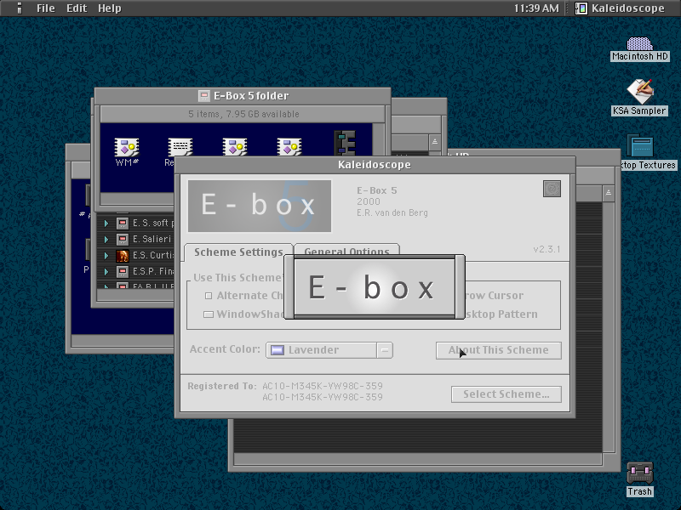Screen dimensions: 681x510
Task: Click the "Registered To:" label
Action: pyautogui.click(x=222, y=386)
